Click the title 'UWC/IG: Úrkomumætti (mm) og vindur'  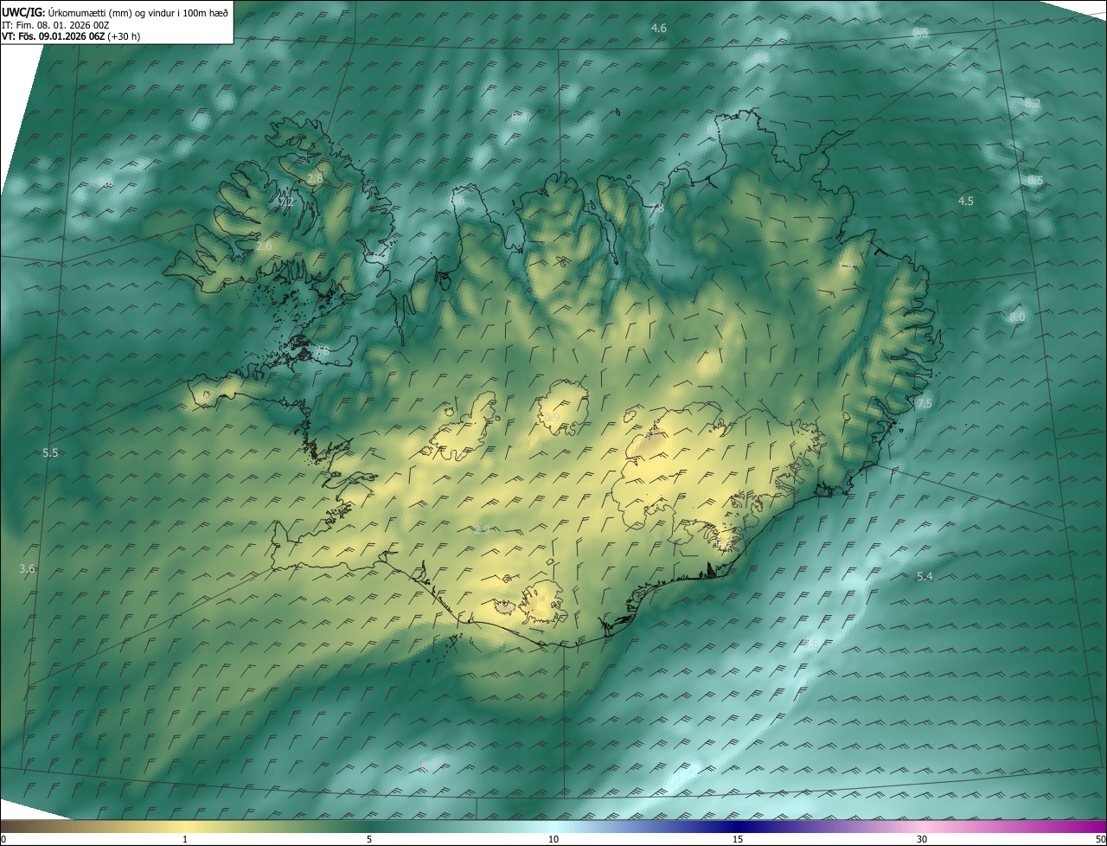click(x=90, y=12)
